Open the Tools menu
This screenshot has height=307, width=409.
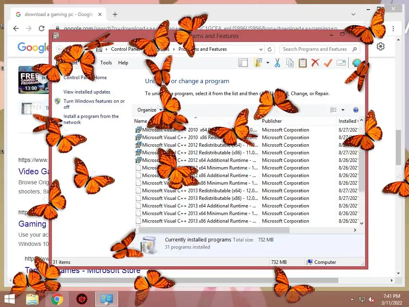click(106, 63)
